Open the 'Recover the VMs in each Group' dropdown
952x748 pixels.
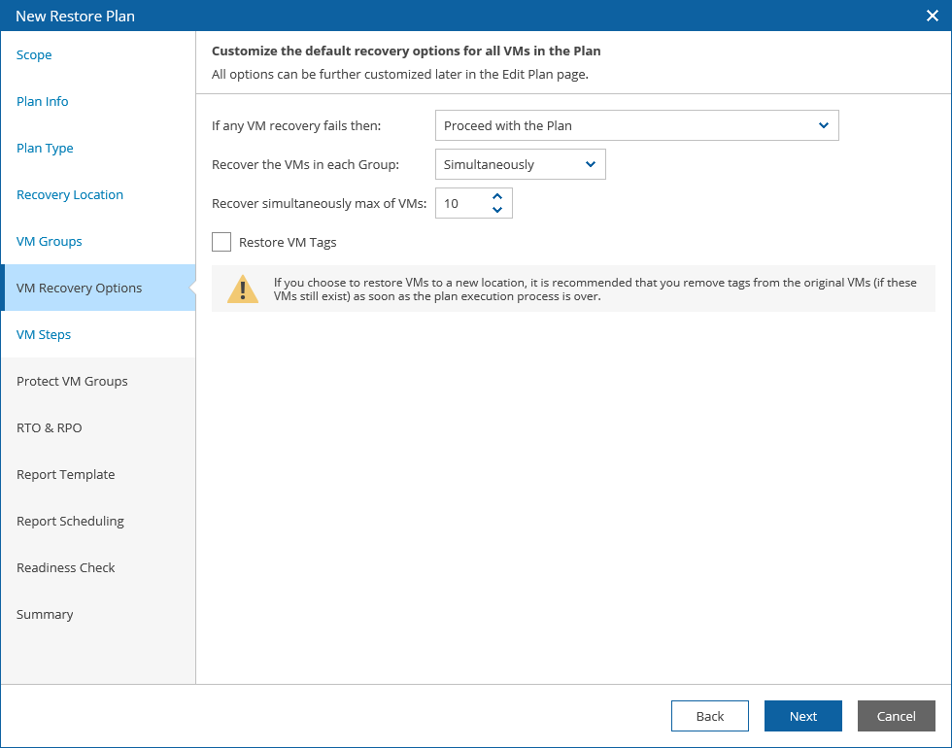tap(521, 164)
